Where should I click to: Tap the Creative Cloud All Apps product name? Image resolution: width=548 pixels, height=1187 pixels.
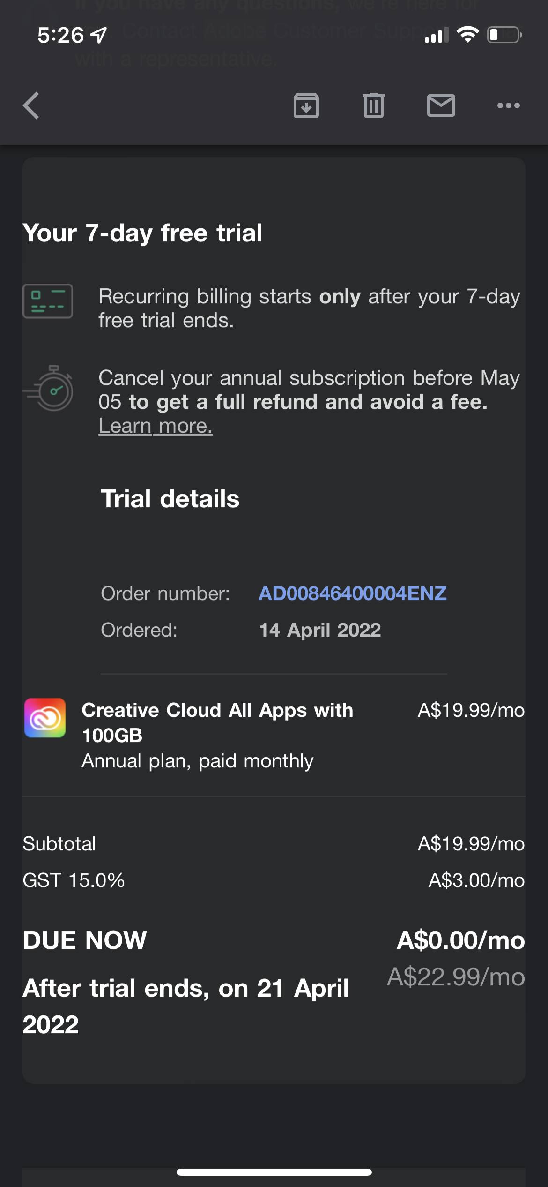pyautogui.click(x=217, y=722)
